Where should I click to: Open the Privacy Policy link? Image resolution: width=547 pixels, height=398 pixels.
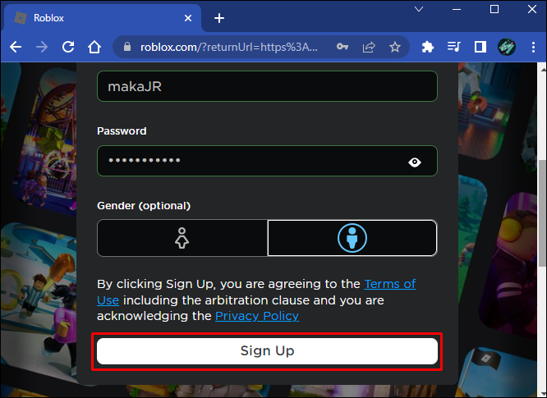[x=257, y=316]
